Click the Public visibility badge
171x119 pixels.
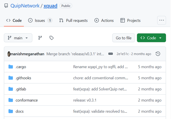tap(66, 6)
